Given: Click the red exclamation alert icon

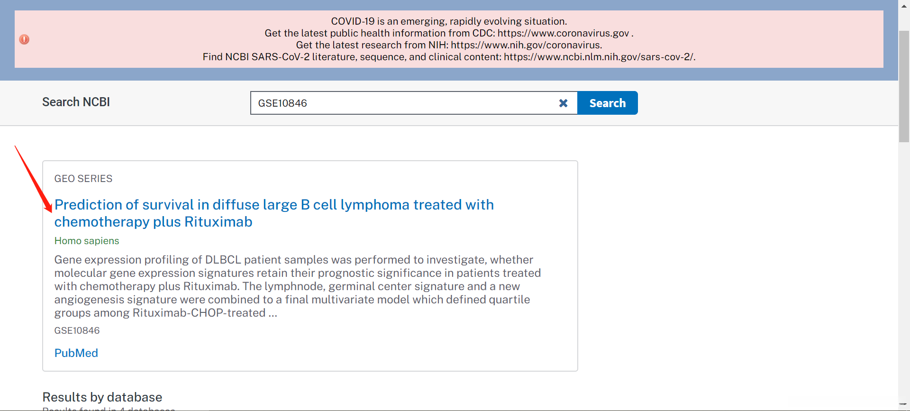Looking at the screenshot, I should point(24,39).
